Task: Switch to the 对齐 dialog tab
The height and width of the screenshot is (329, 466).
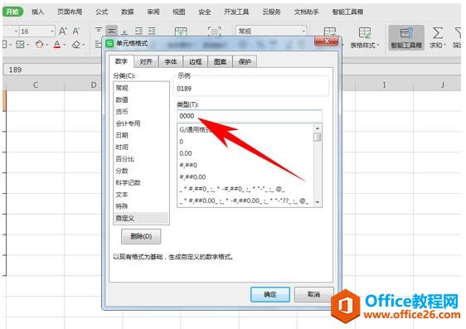Action: click(146, 61)
